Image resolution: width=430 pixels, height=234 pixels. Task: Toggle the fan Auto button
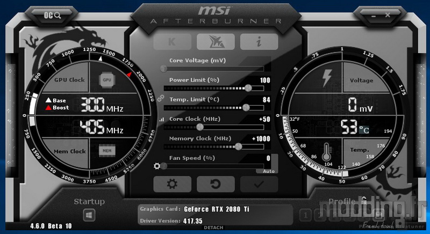(269, 171)
